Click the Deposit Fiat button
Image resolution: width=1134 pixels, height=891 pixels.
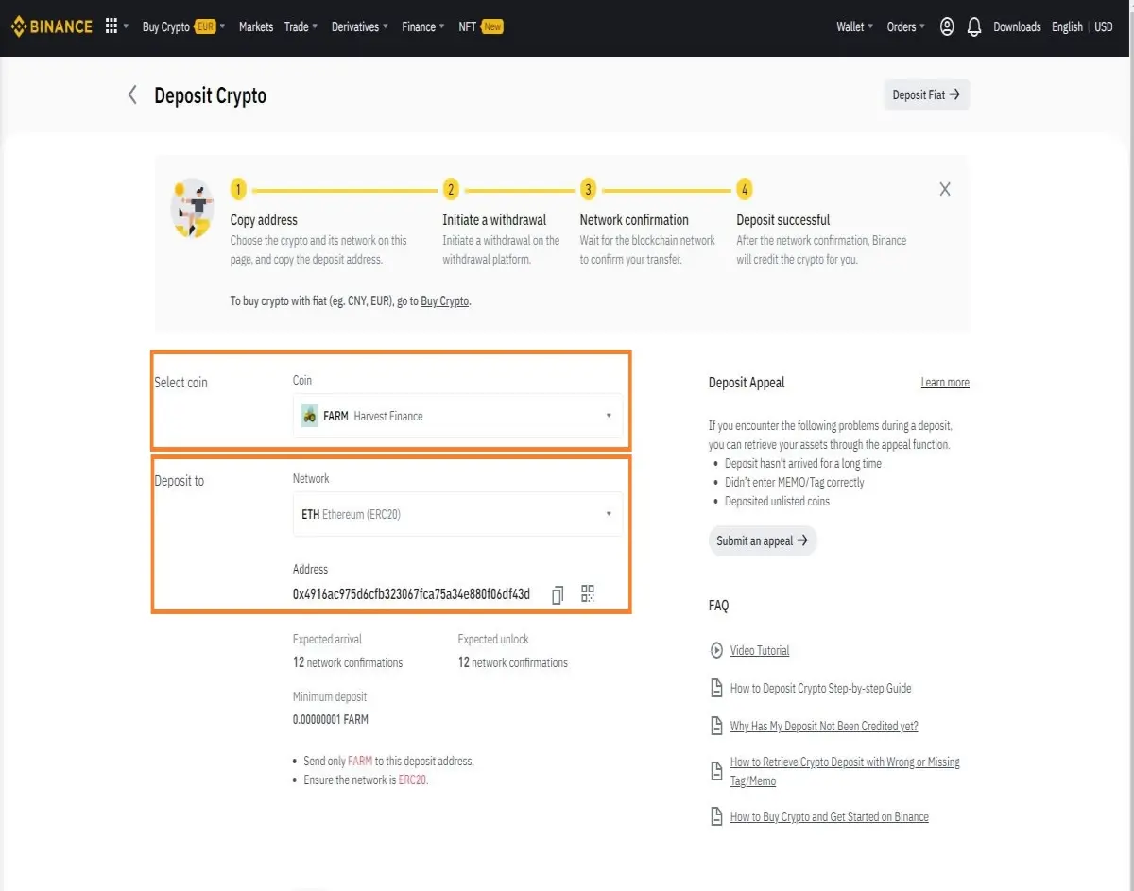[x=926, y=94]
